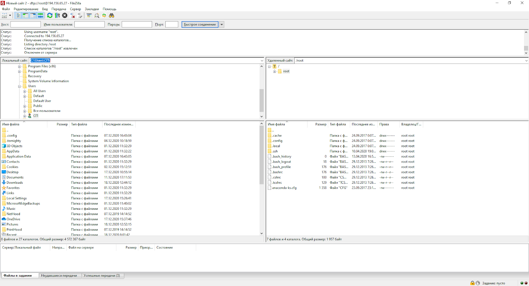Open the Сервер menu
Viewport: 529px width, 286px height.
click(75, 9)
